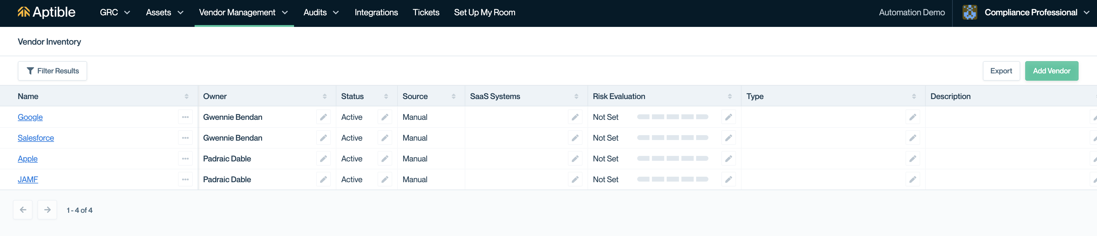
Task: Open Set Up My Room
Action: (485, 12)
